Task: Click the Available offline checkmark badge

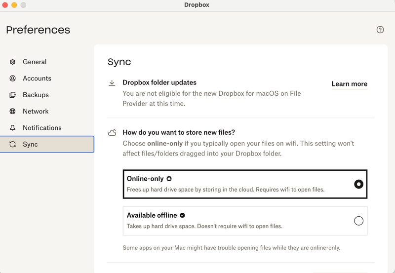Action: (182, 215)
